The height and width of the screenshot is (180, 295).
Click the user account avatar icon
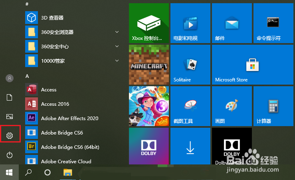[x=10, y=78]
